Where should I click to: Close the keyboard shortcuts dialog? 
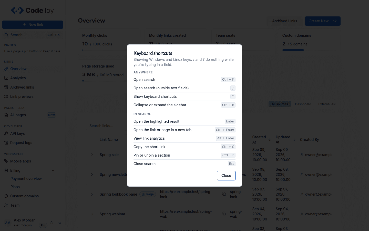(226, 176)
